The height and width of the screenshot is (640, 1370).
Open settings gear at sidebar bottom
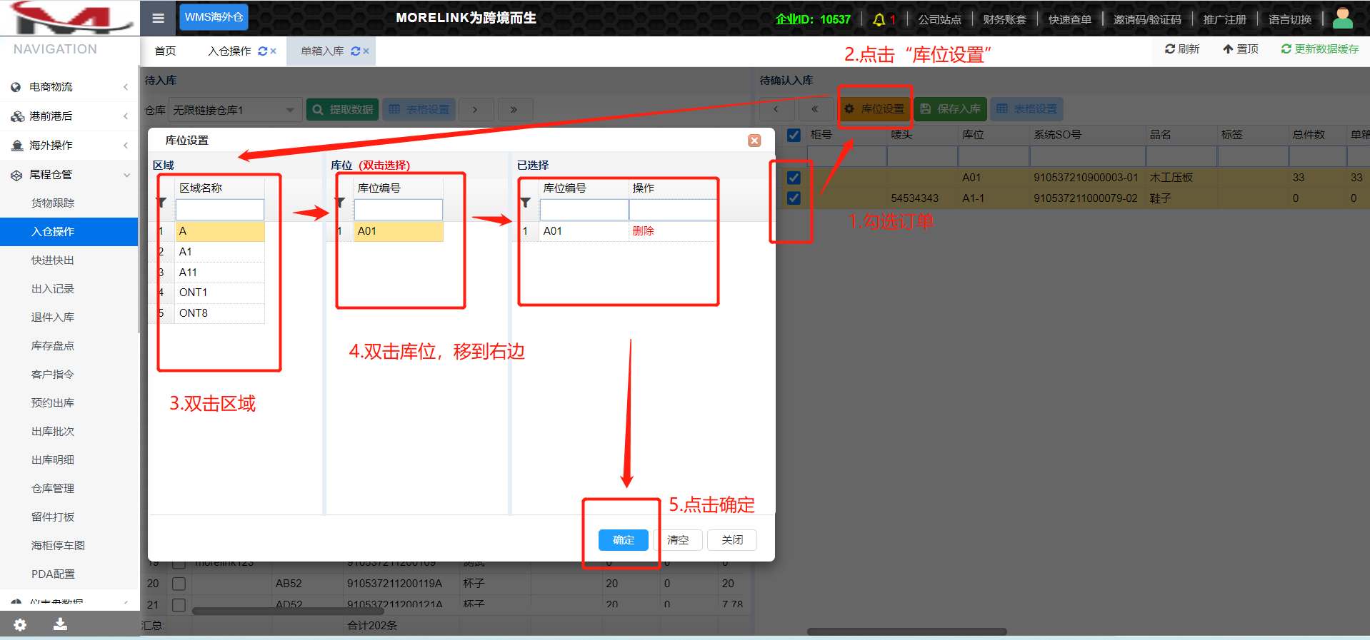20,625
